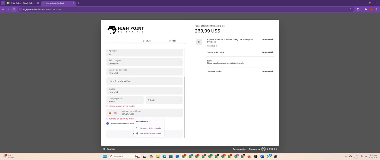Open the Estado dropdown
380x160 pixels.
click(x=164, y=100)
